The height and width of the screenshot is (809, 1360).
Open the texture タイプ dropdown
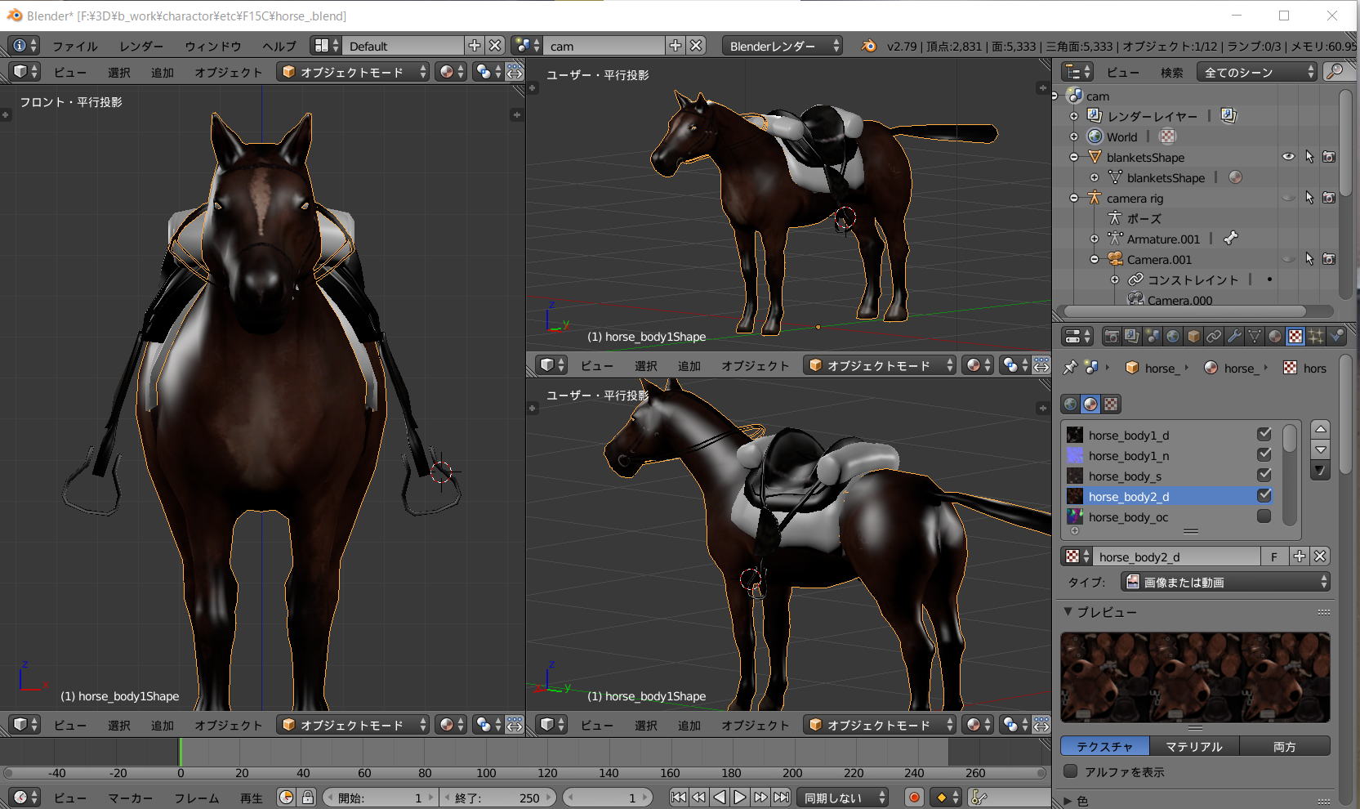[1225, 582]
